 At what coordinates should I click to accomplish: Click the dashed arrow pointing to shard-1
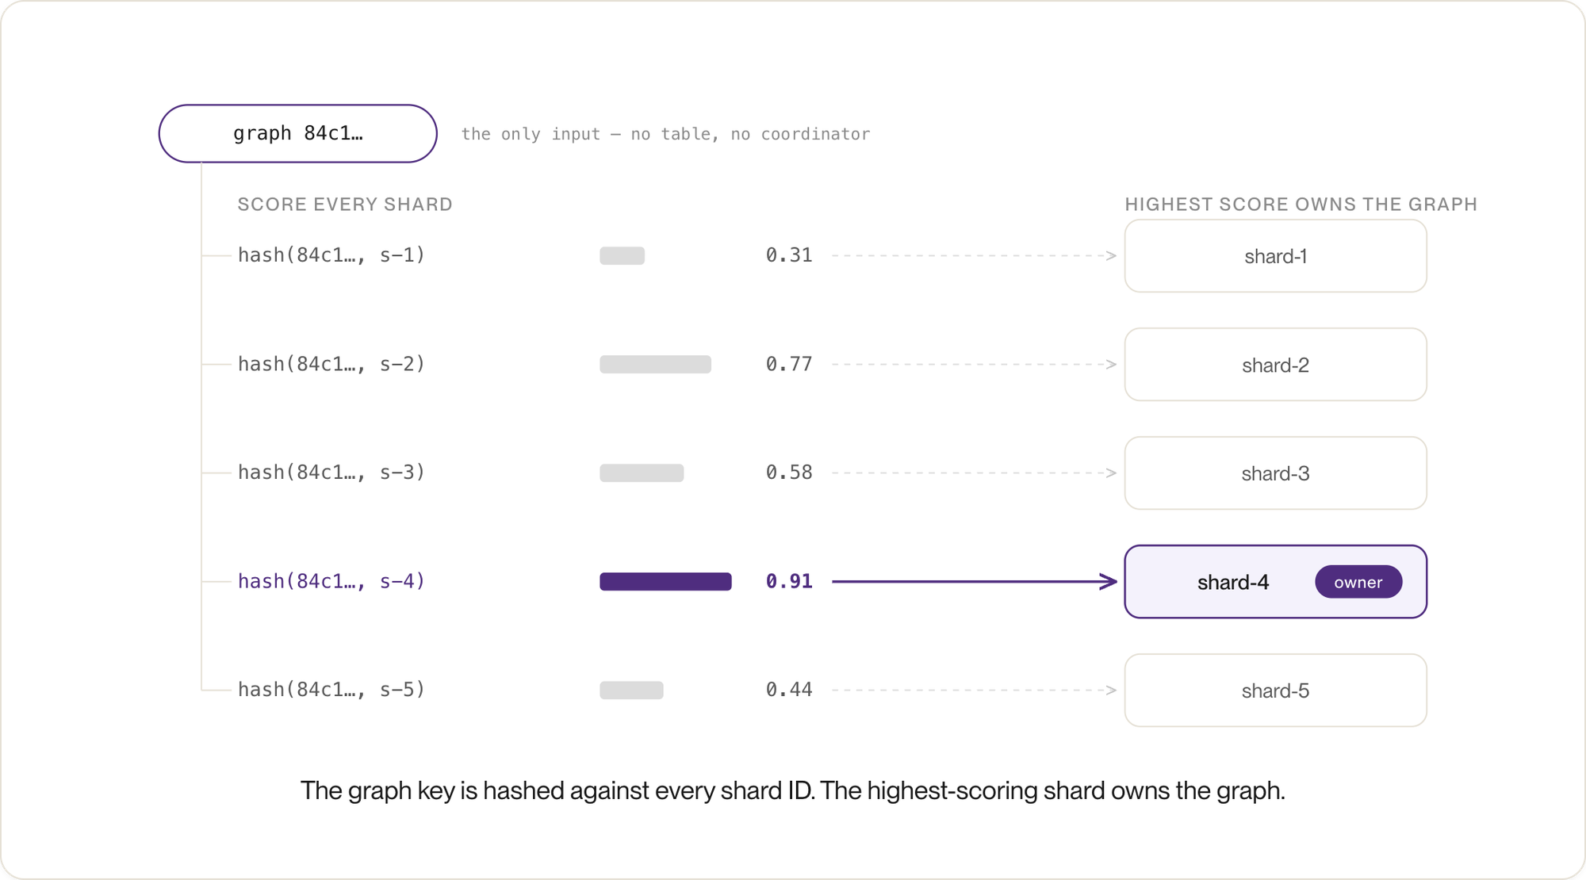975,256
